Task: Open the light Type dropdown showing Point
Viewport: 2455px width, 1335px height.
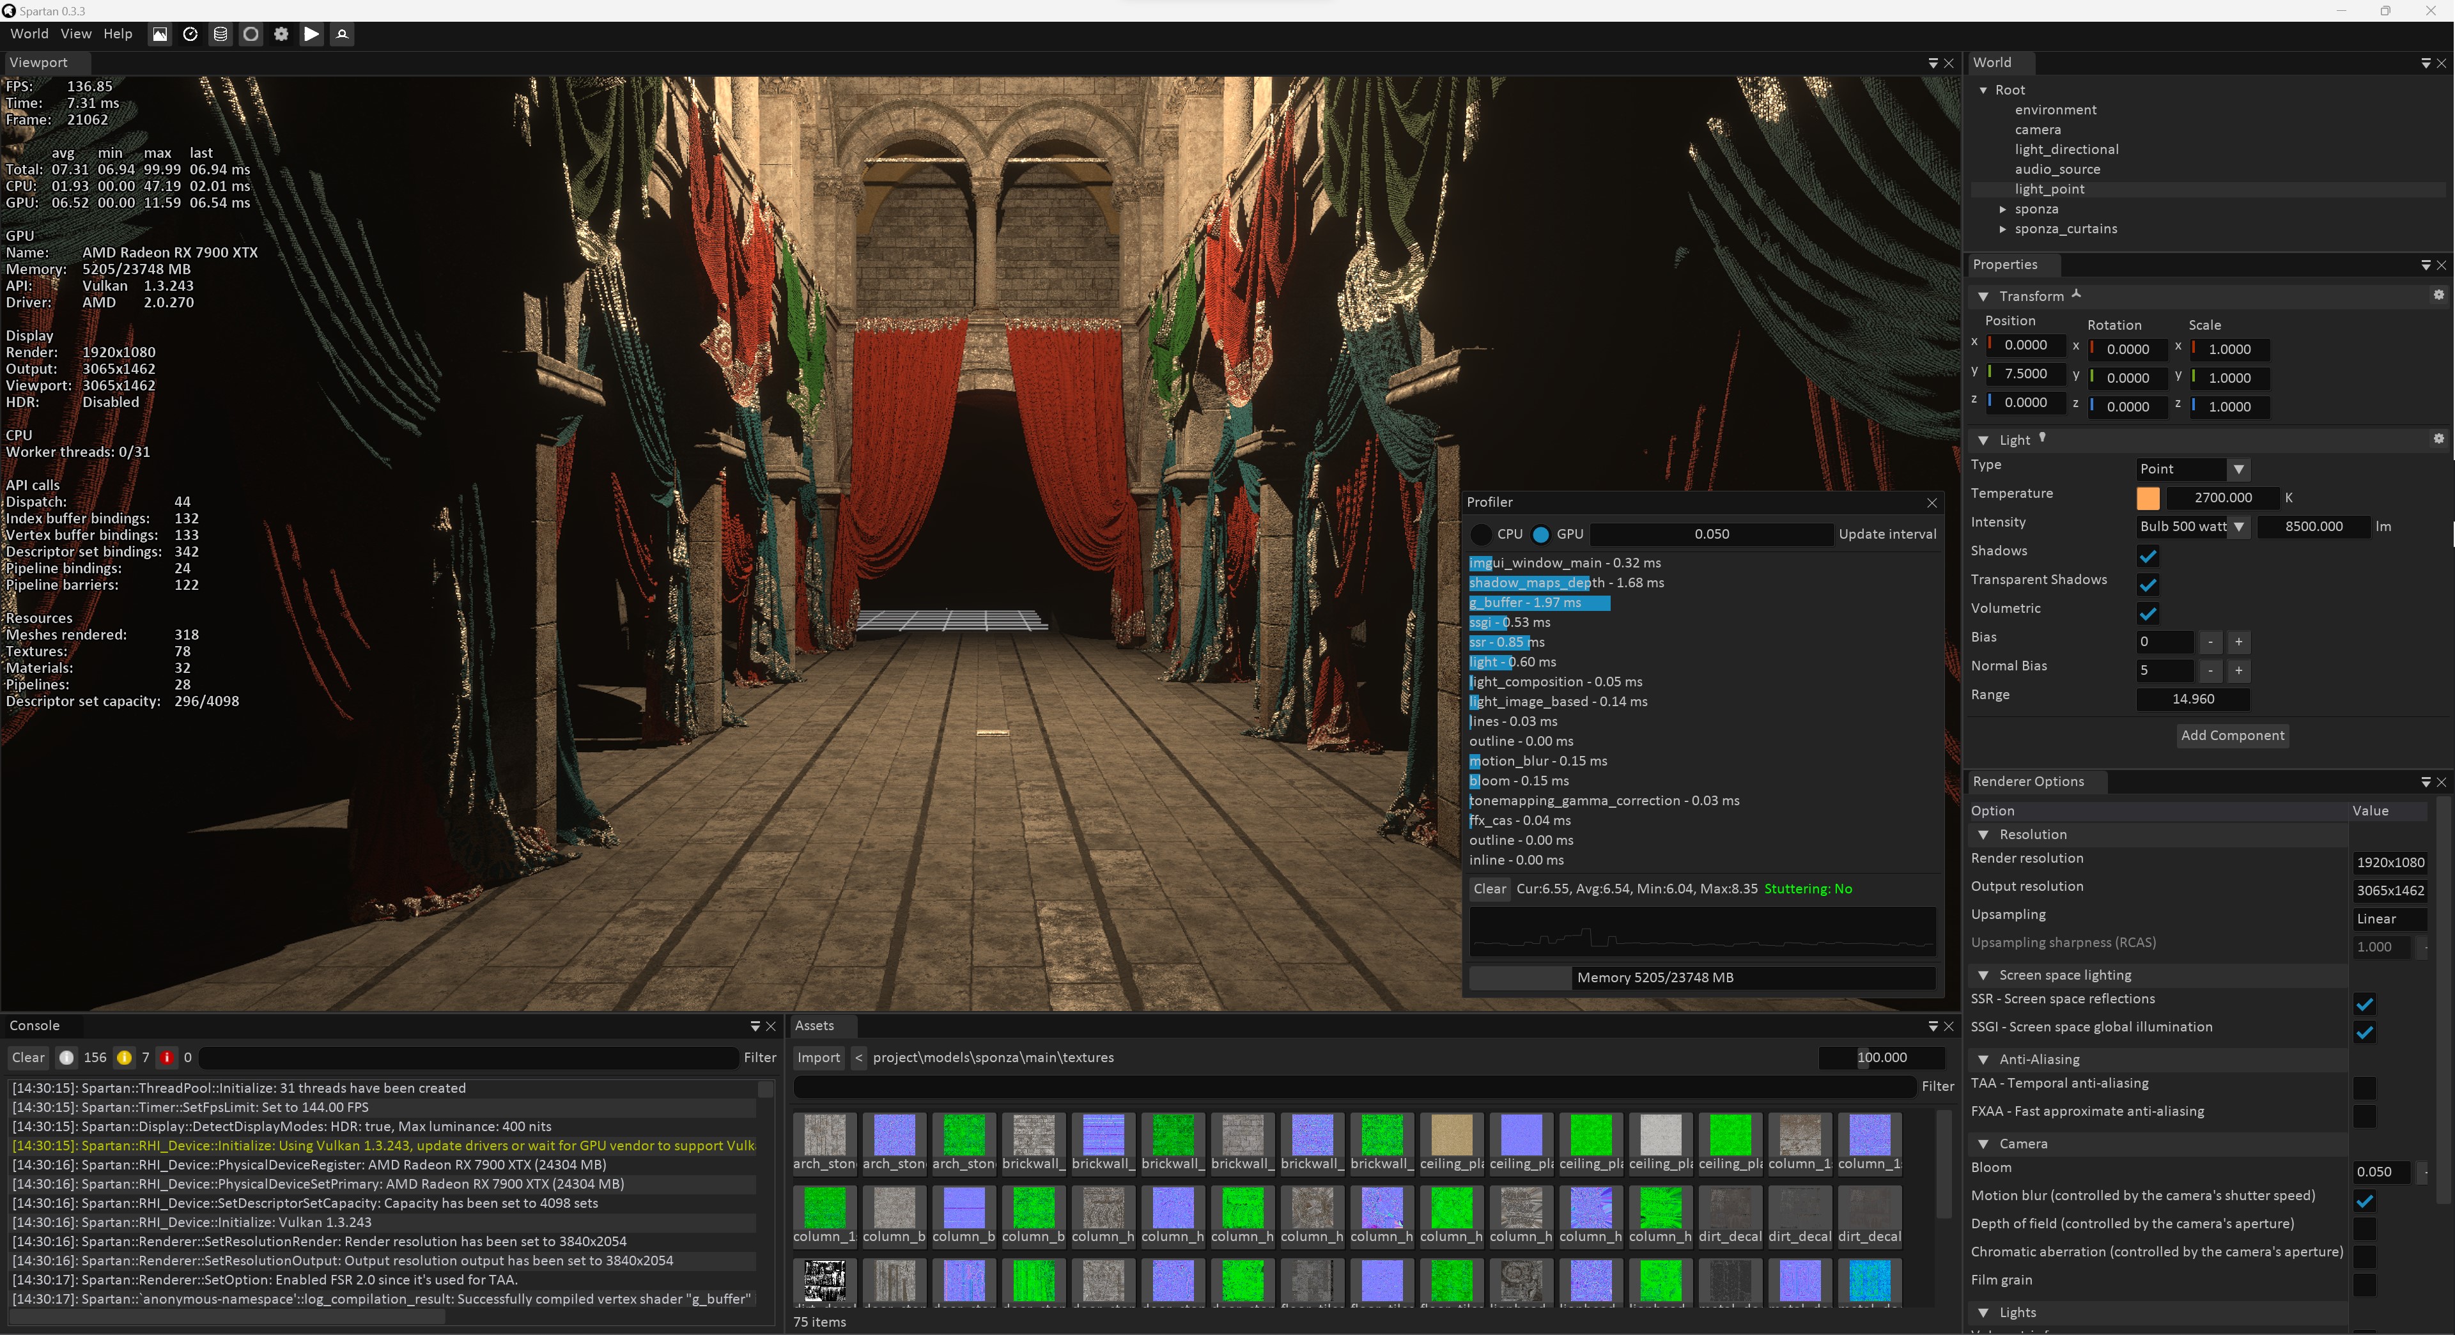Action: [2192, 469]
